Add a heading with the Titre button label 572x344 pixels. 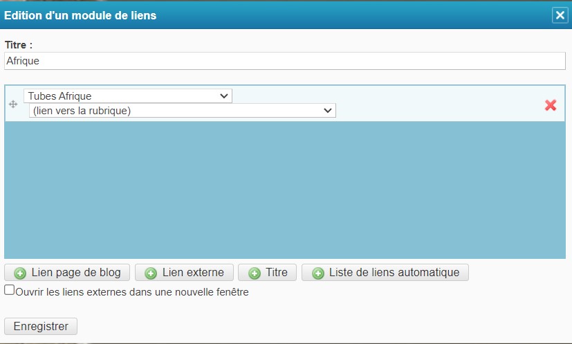(276, 273)
